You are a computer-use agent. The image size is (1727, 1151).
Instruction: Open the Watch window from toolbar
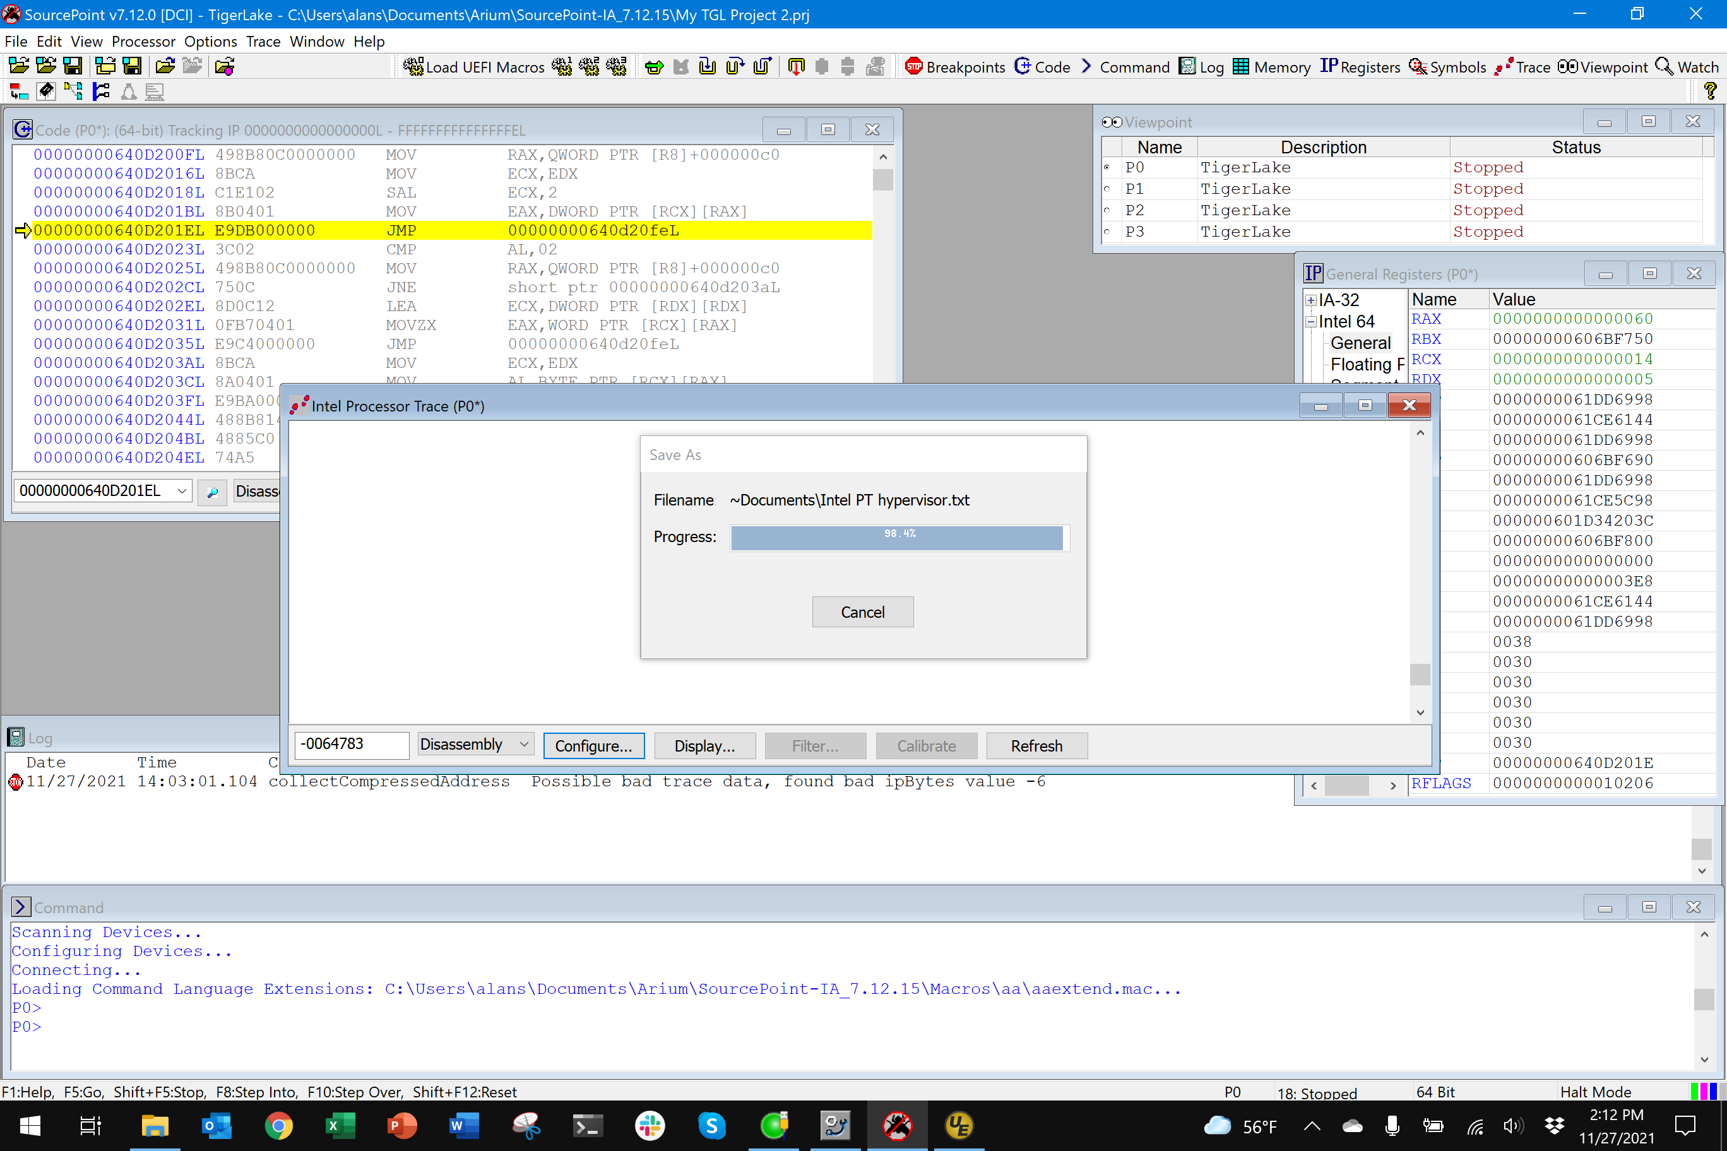(x=1687, y=67)
